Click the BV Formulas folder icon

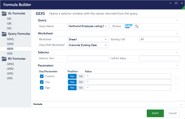tap(4, 59)
